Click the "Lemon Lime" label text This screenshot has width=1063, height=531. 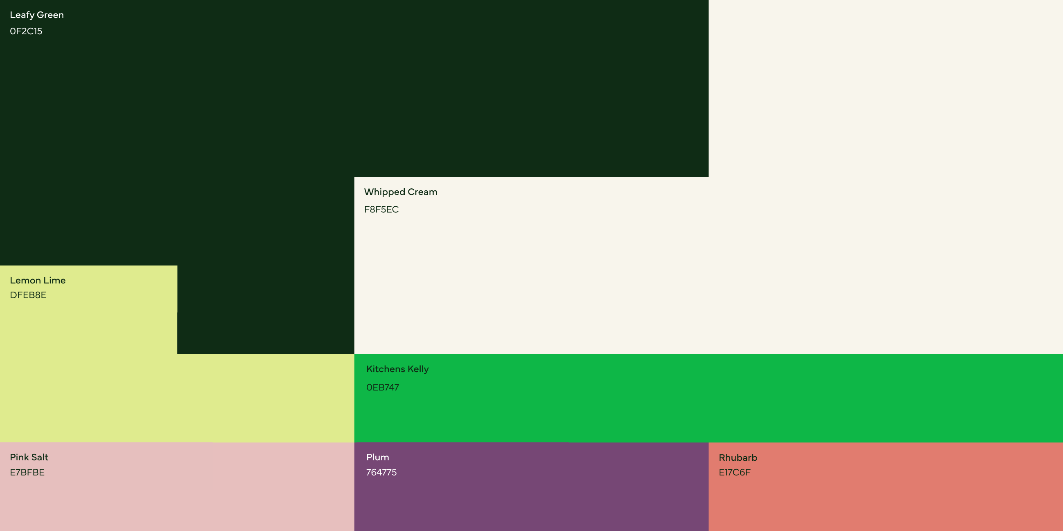38,280
